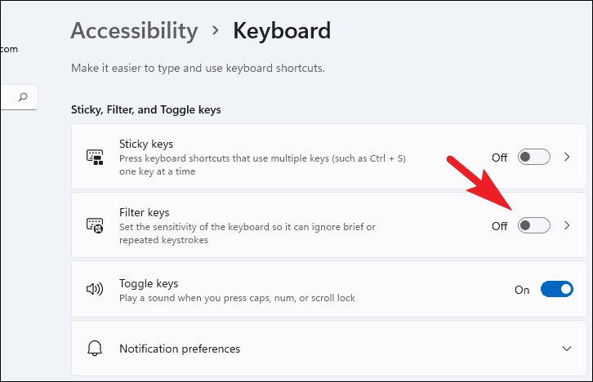Turn on the Sticky keys switch
Image resolution: width=593 pixels, height=382 pixels.
pyautogui.click(x=534, y=157)
